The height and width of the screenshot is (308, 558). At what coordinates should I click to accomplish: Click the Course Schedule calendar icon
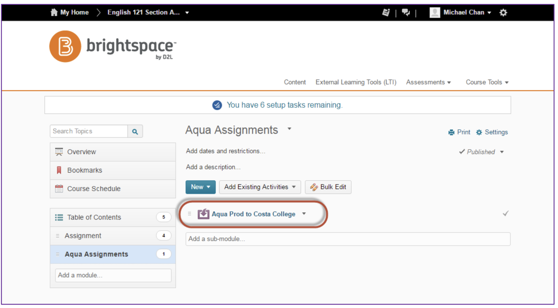click(59, 189)
